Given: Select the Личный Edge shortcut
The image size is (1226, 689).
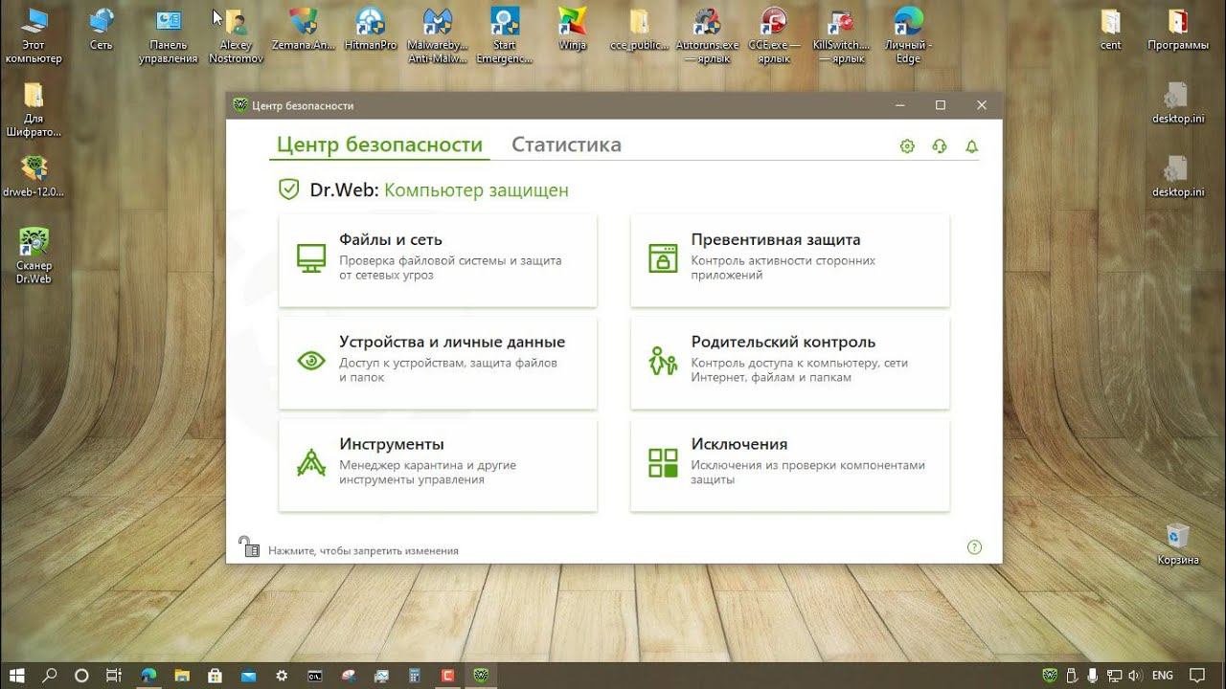Looking at the screenshot, I should click(908, 35).
